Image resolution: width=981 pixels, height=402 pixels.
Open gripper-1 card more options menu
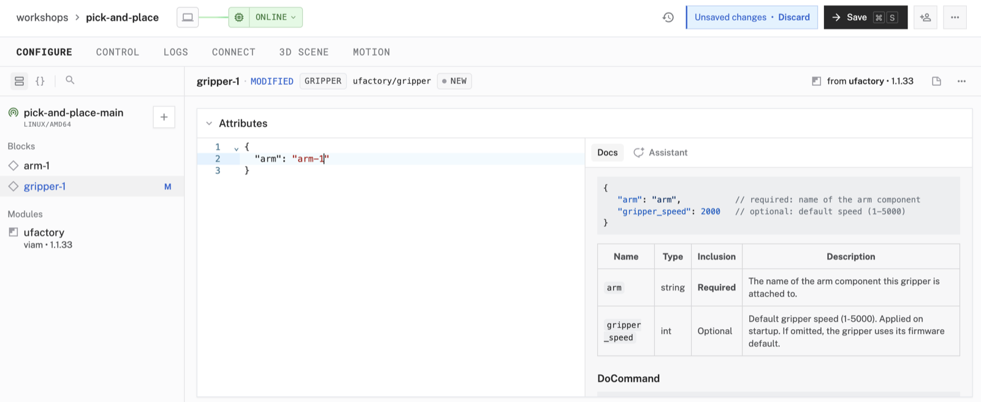[961, 81]
